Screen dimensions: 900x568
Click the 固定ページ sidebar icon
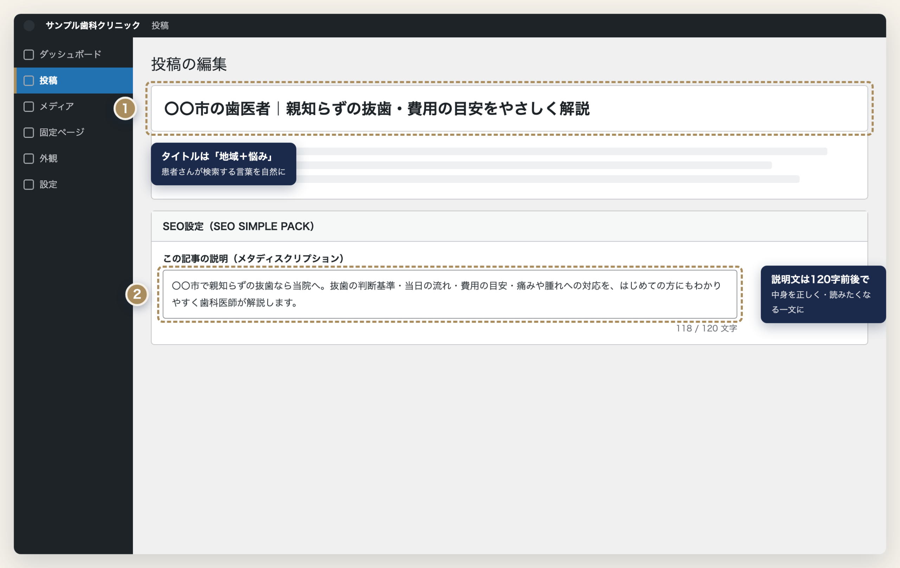tap(29, 132)
